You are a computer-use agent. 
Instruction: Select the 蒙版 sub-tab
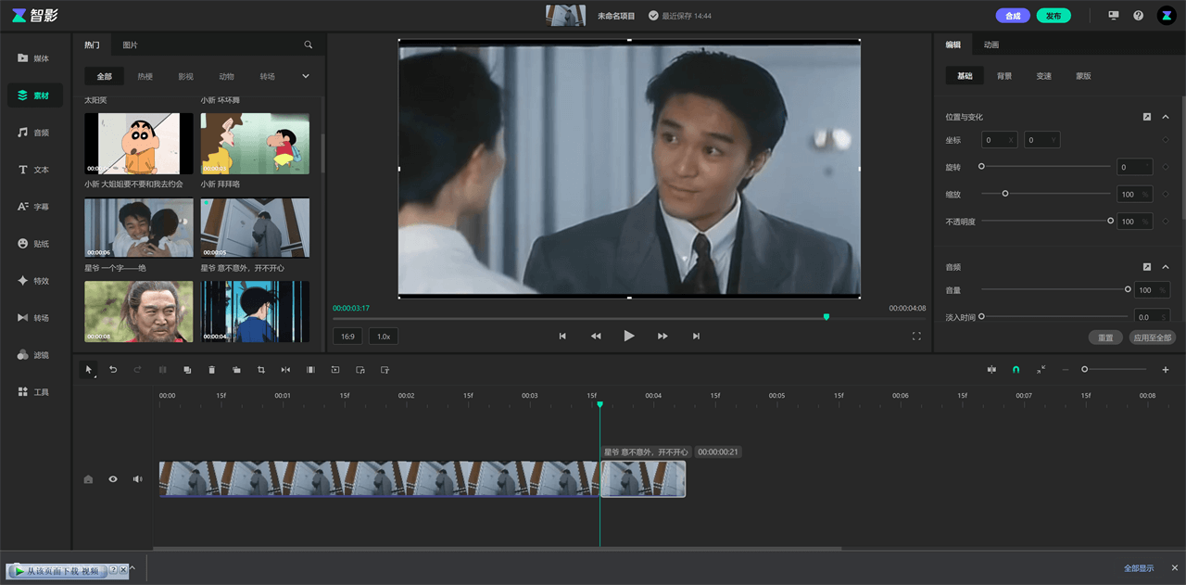[x=1083, y=76]
